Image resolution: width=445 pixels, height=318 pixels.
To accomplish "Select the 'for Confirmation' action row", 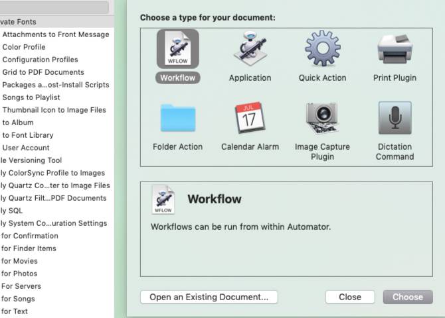I will [56, 236].
